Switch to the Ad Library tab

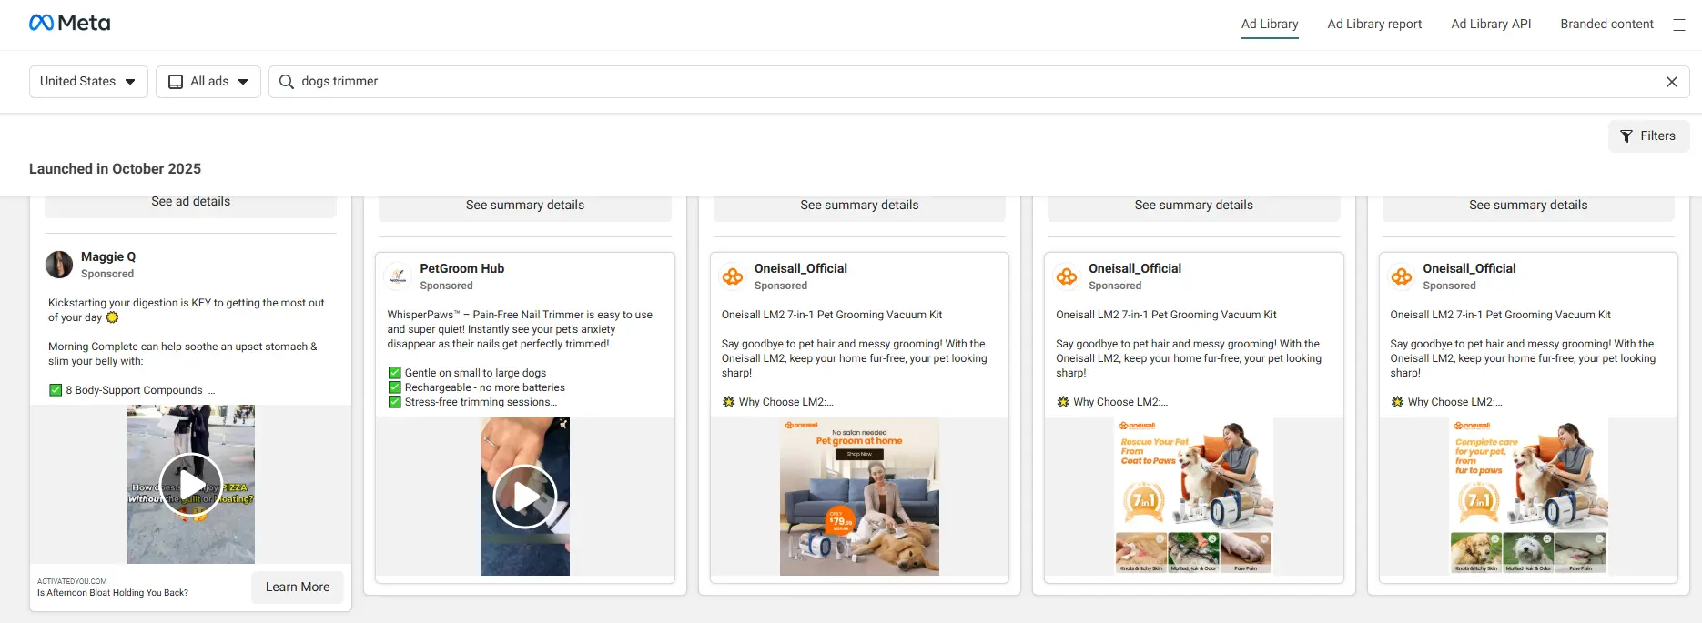(x=1270, y=25)
